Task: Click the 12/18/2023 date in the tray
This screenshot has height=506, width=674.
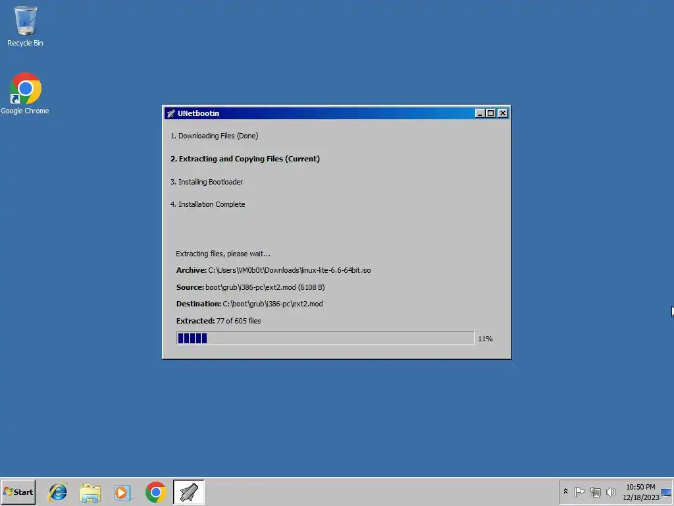Action: [641, 497]
